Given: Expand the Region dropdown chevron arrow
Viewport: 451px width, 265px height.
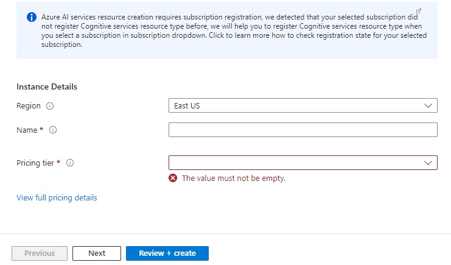Looking at the screenshot, I should 428,105.
